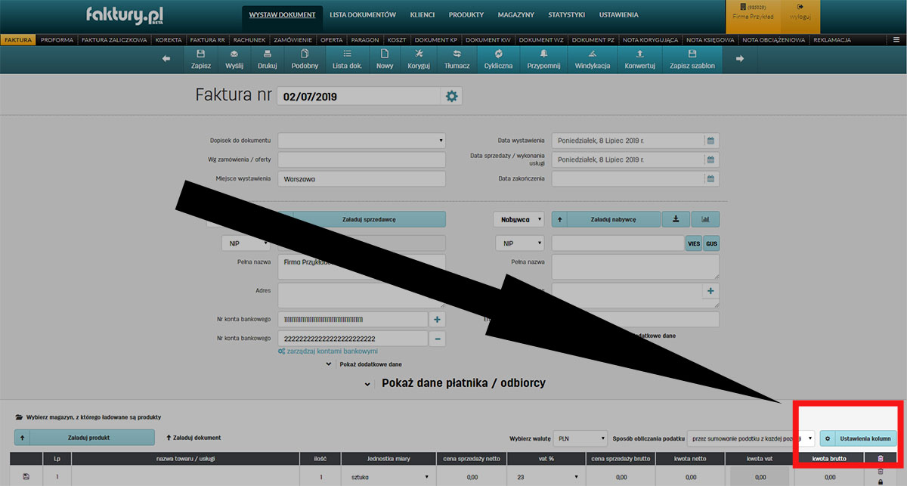This screenshot has width=907, height=486.
Task: Switch to the Proforma document tab
Action: click(x=57, y=39)
